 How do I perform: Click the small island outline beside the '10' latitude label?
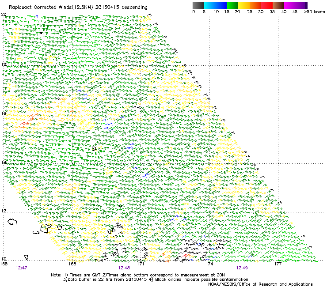(x=26, y=257)
